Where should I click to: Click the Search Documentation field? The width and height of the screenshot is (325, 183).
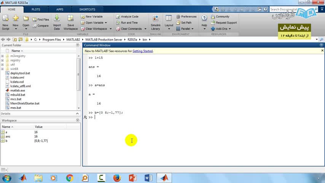(292, 10)
